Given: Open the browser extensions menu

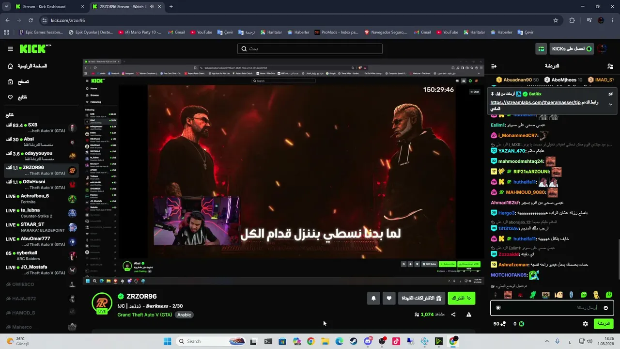Looking at the screenshot, I should [572, 20].
